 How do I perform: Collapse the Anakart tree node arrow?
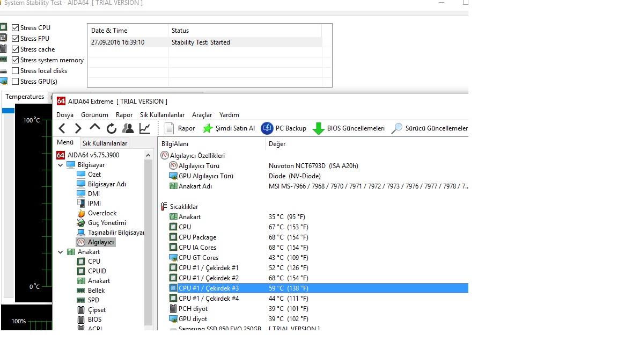(60, 252)
